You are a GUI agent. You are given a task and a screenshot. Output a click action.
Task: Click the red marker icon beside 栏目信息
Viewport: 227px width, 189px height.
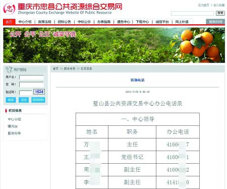click(6, 111)
